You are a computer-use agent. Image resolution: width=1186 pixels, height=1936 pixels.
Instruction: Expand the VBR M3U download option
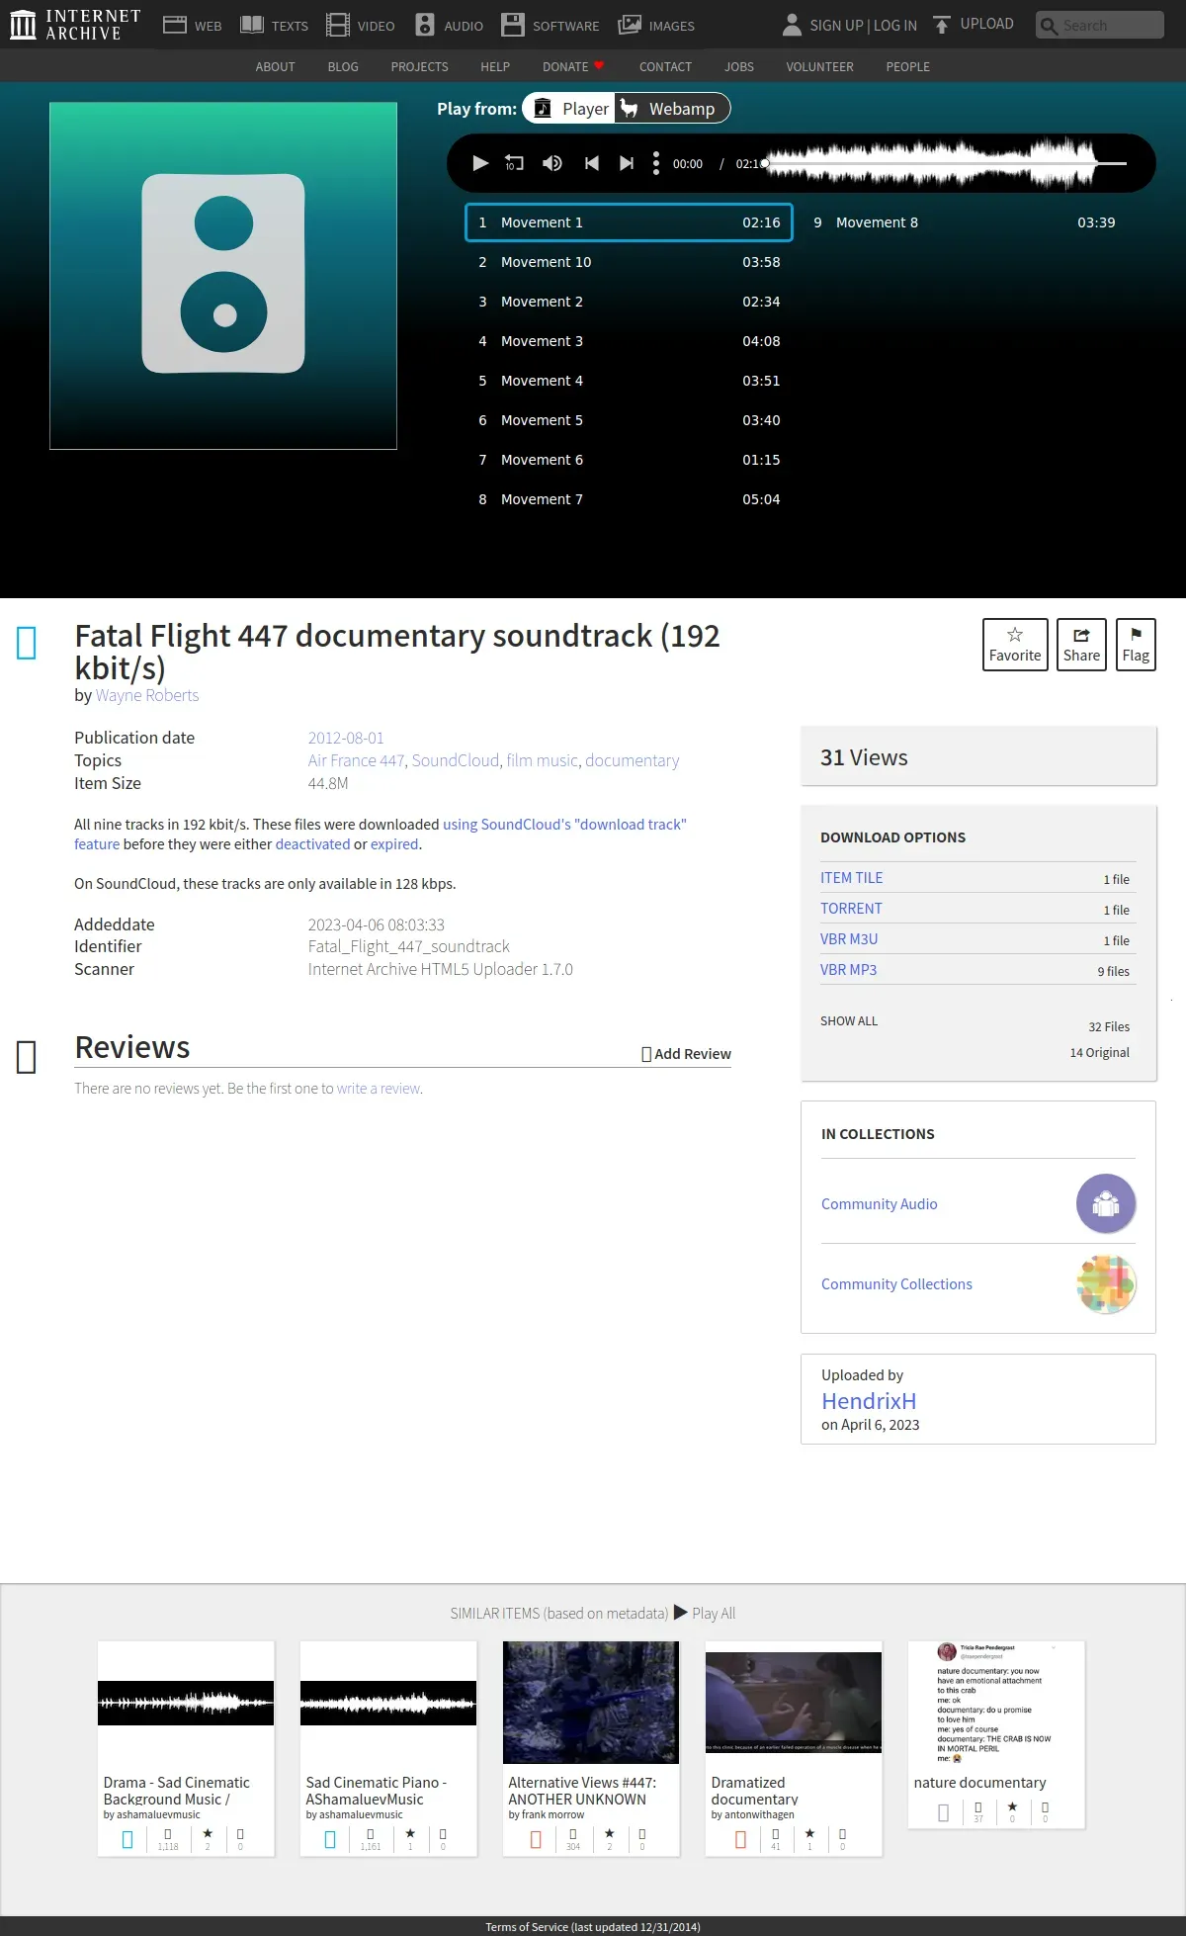pos(849,939)
